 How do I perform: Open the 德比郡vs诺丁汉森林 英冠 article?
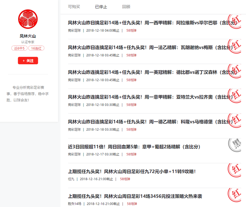153,72
